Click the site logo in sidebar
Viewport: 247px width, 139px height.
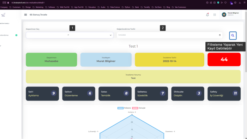tap(3, 14)
